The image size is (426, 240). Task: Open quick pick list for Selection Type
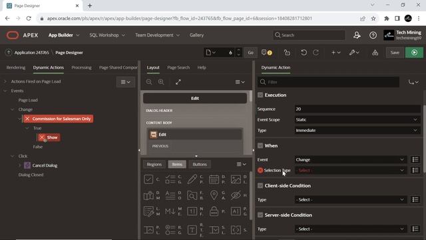pos(415,170)
